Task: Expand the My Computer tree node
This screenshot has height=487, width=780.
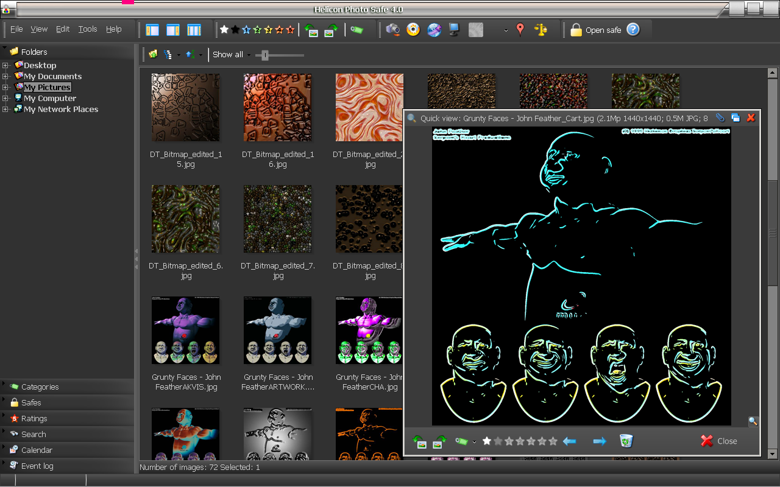Action: [5, 99]
